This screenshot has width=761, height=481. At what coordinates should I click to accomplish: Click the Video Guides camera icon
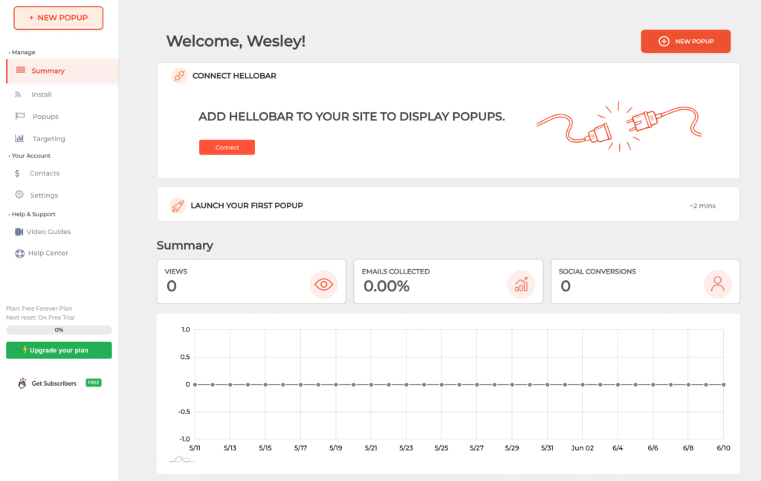coord(19,231)
